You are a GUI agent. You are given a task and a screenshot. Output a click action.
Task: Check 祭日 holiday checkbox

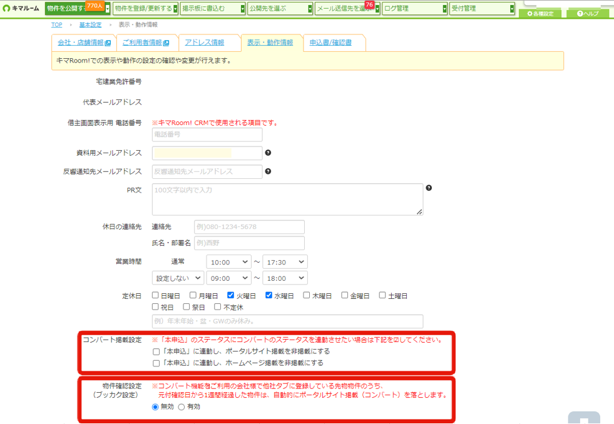(187, 307)
